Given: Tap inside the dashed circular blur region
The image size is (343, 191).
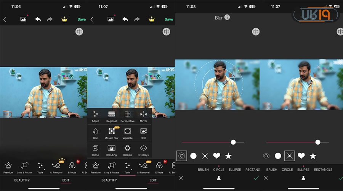Looking at the screenshot, I should (x=219, y=84).
